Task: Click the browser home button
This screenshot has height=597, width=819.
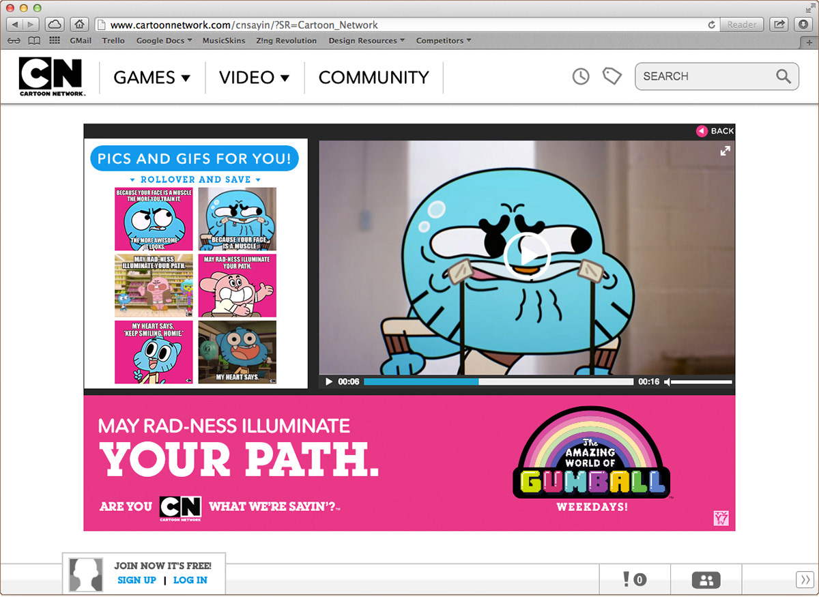Action: [x=80, y=25]
